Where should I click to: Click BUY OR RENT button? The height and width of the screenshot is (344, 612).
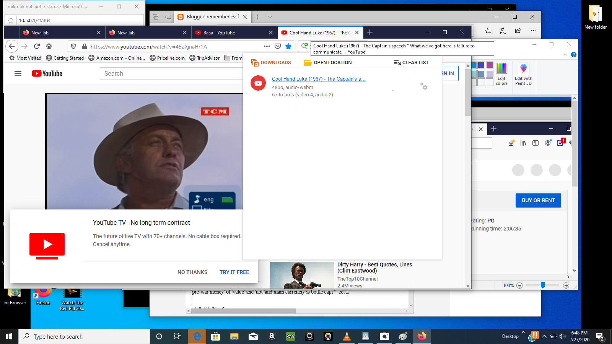point(538,200)
